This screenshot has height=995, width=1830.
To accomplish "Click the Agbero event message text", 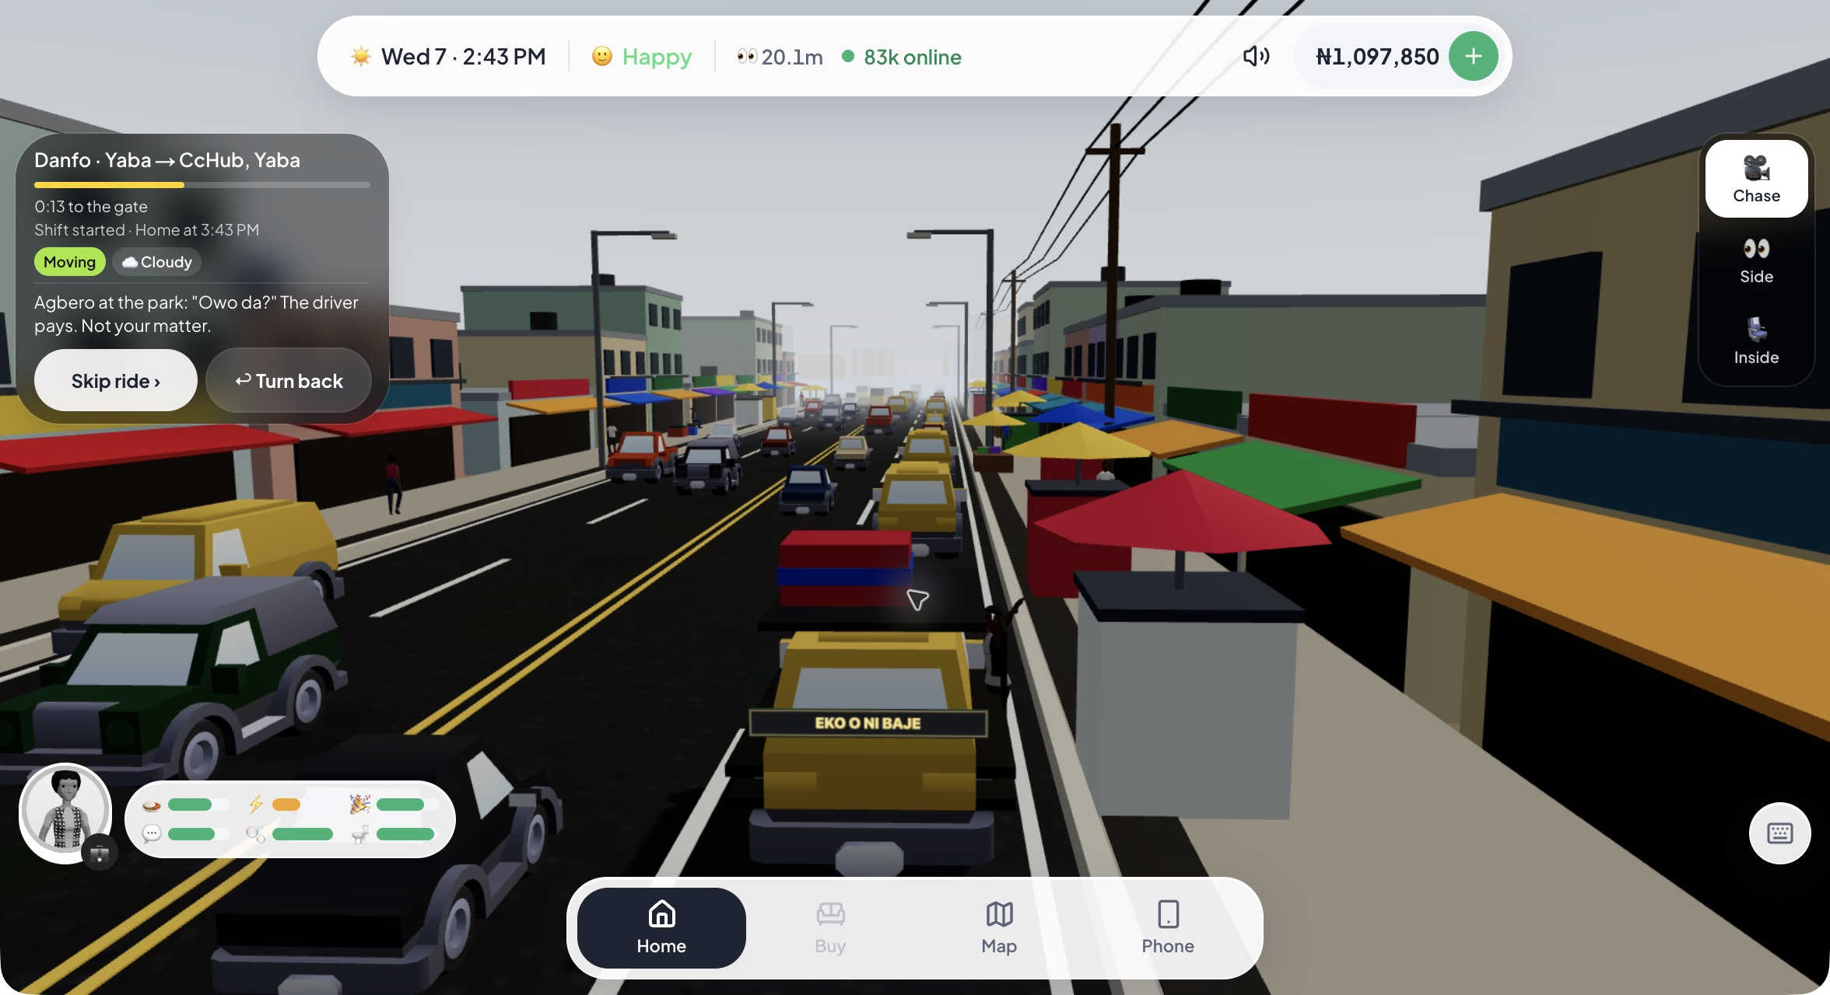I will click(196, 314).
